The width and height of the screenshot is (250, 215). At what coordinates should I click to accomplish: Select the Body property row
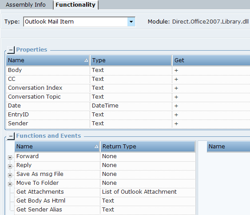(x=128, y=70)
